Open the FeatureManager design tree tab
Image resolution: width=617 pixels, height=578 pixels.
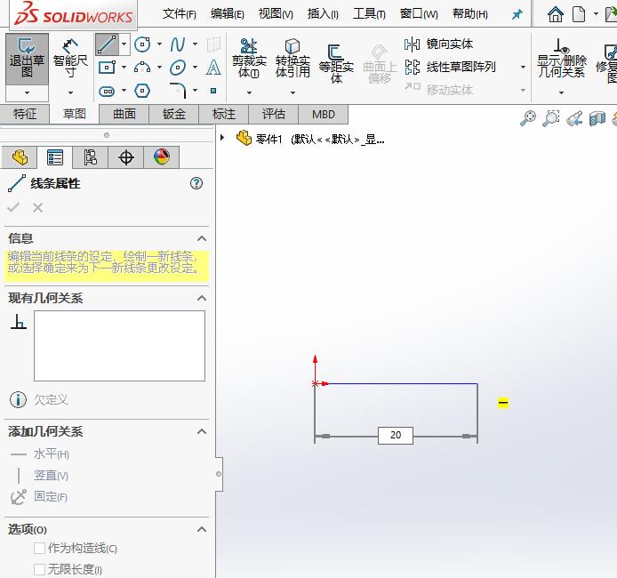[20, 157]
